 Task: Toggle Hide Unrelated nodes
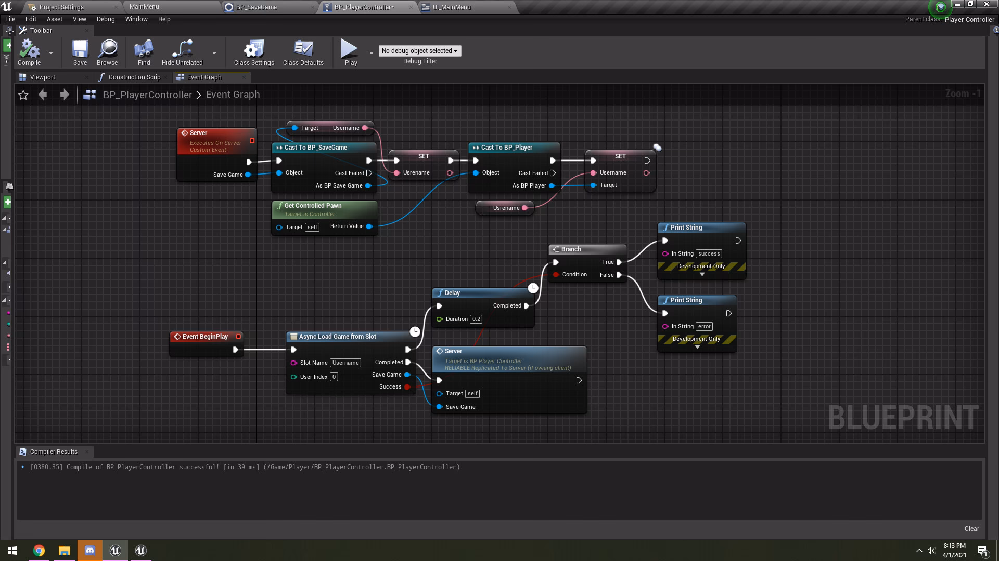(x=182, y=52)
